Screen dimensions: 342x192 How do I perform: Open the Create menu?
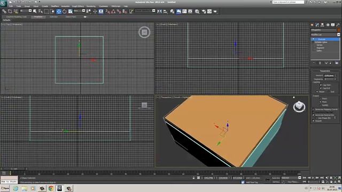tap(45, 6)
